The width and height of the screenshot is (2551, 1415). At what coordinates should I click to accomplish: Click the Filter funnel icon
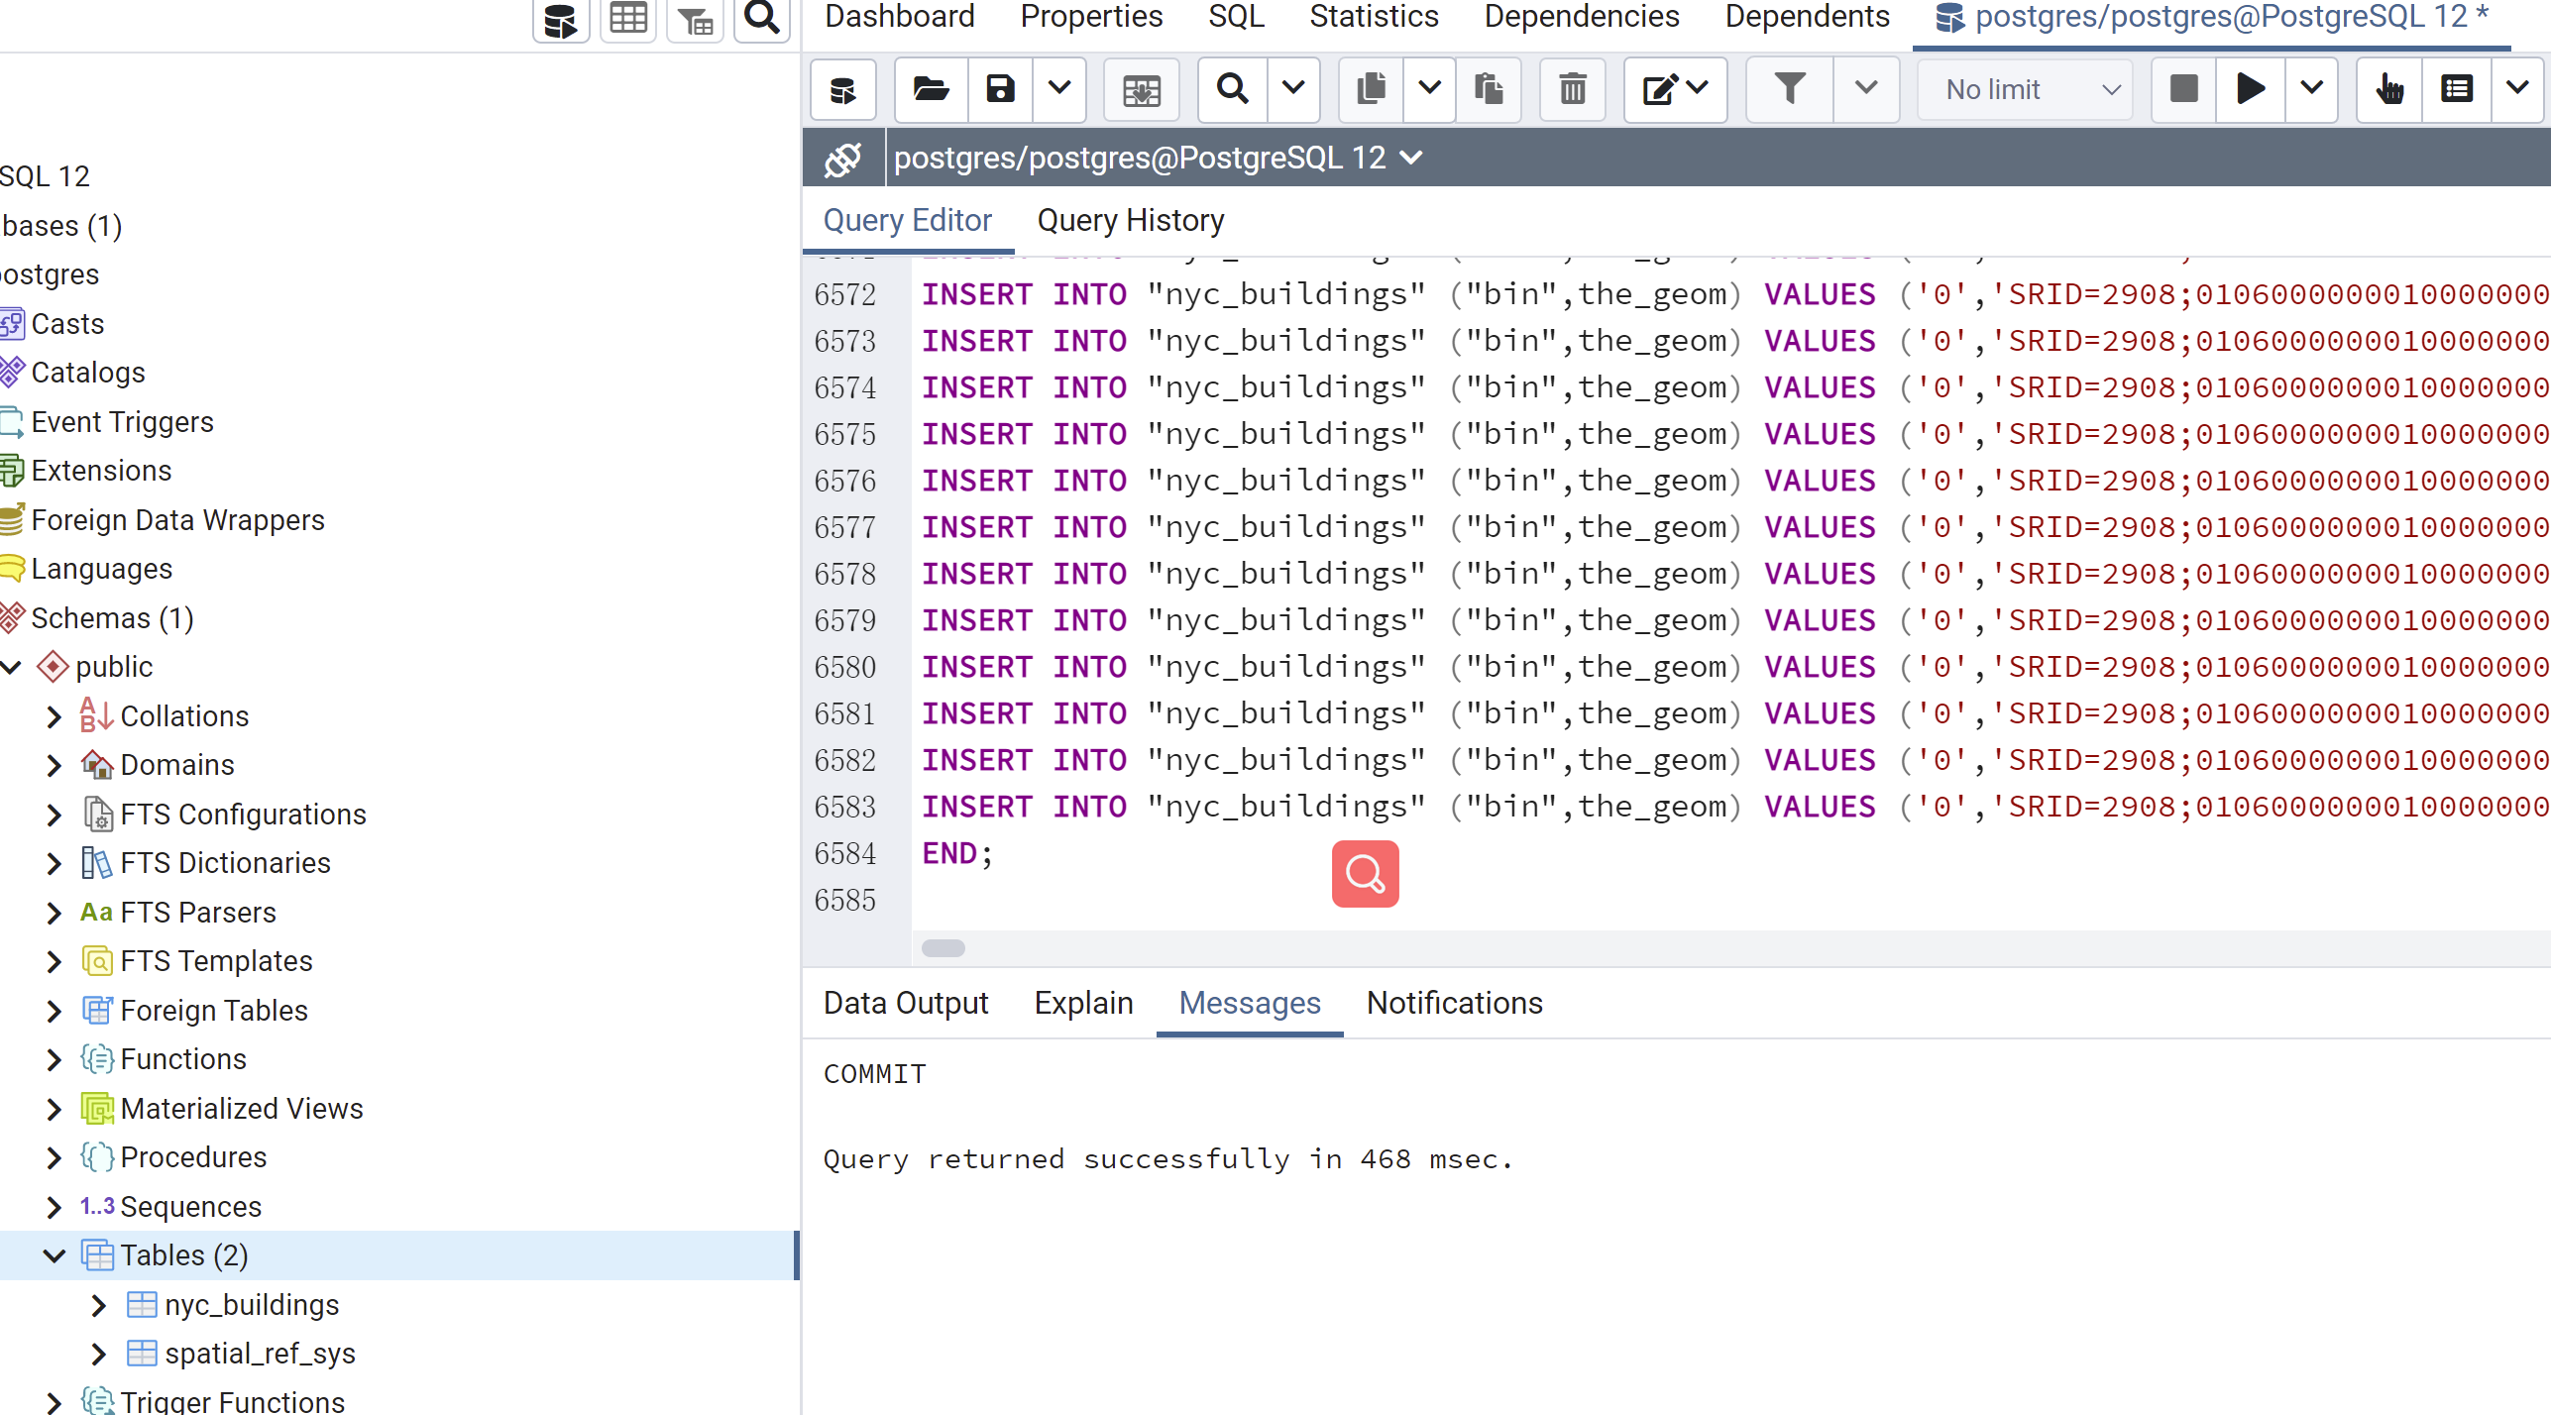tap(1789, 89)
